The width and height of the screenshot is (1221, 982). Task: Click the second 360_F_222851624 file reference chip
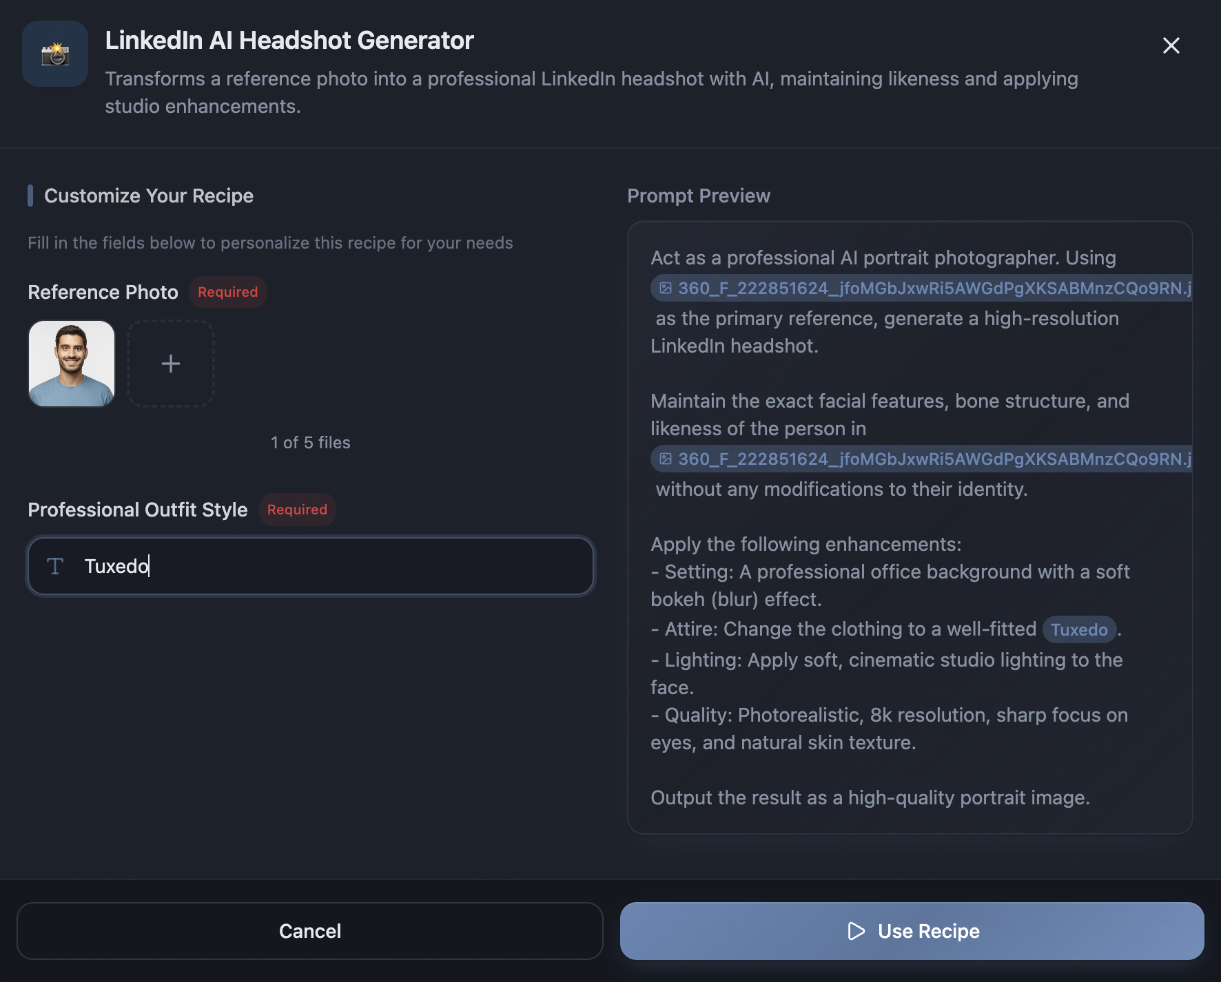920,459
